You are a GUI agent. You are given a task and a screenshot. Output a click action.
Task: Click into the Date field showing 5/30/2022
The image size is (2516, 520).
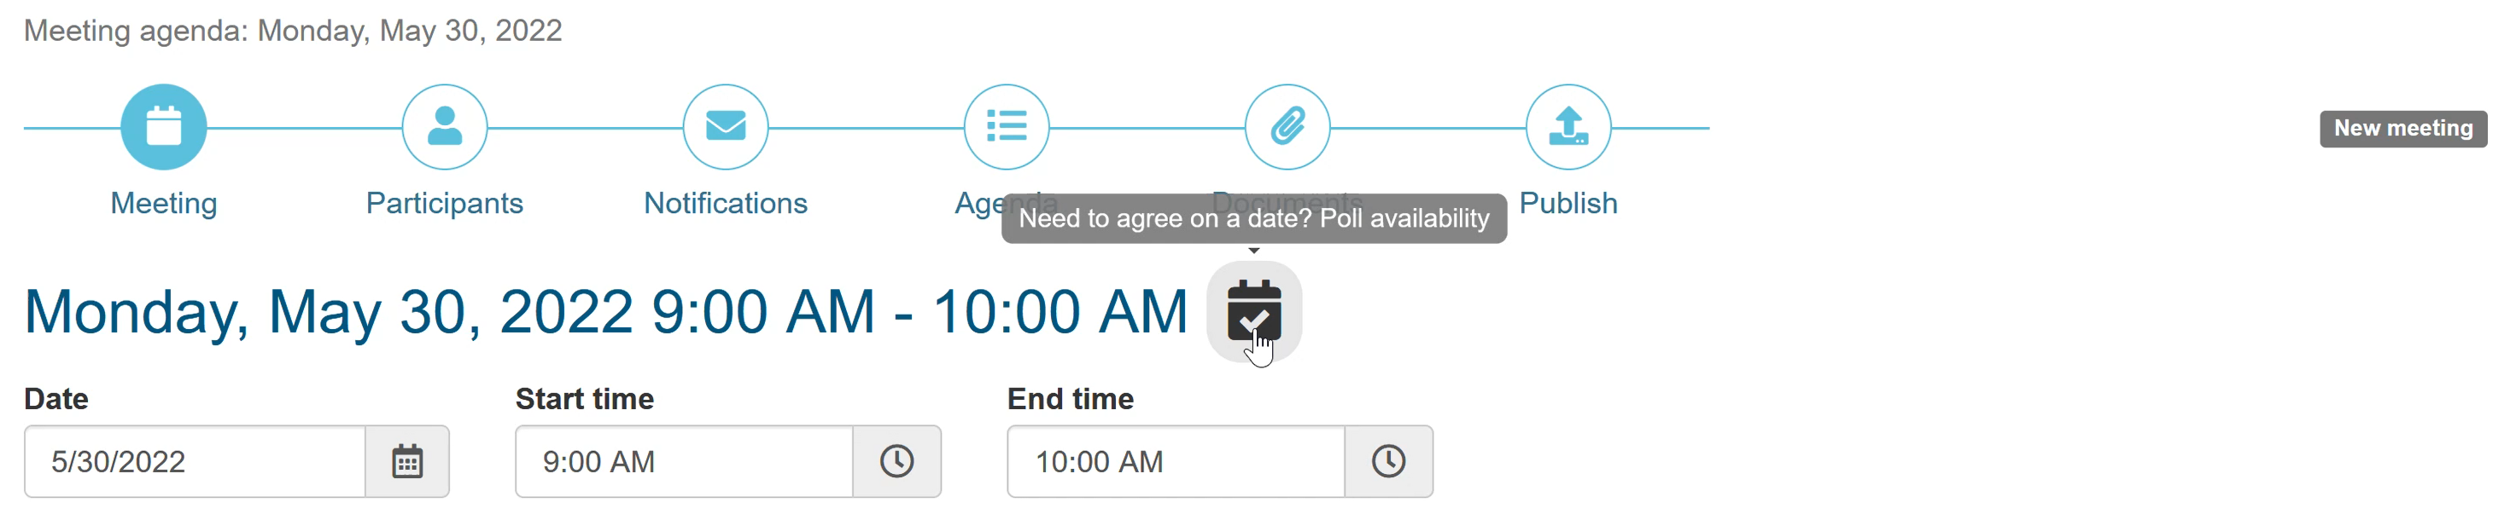click(x=196, y=461)
